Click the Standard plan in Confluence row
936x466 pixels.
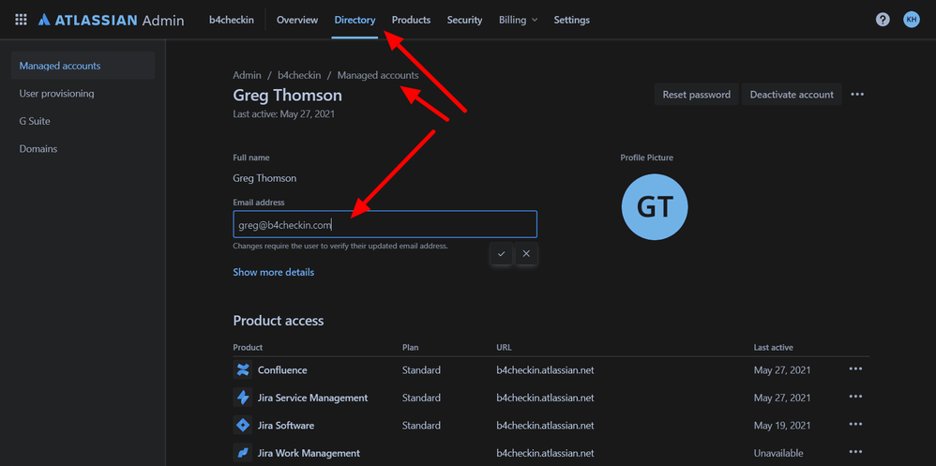pos(421,370)
